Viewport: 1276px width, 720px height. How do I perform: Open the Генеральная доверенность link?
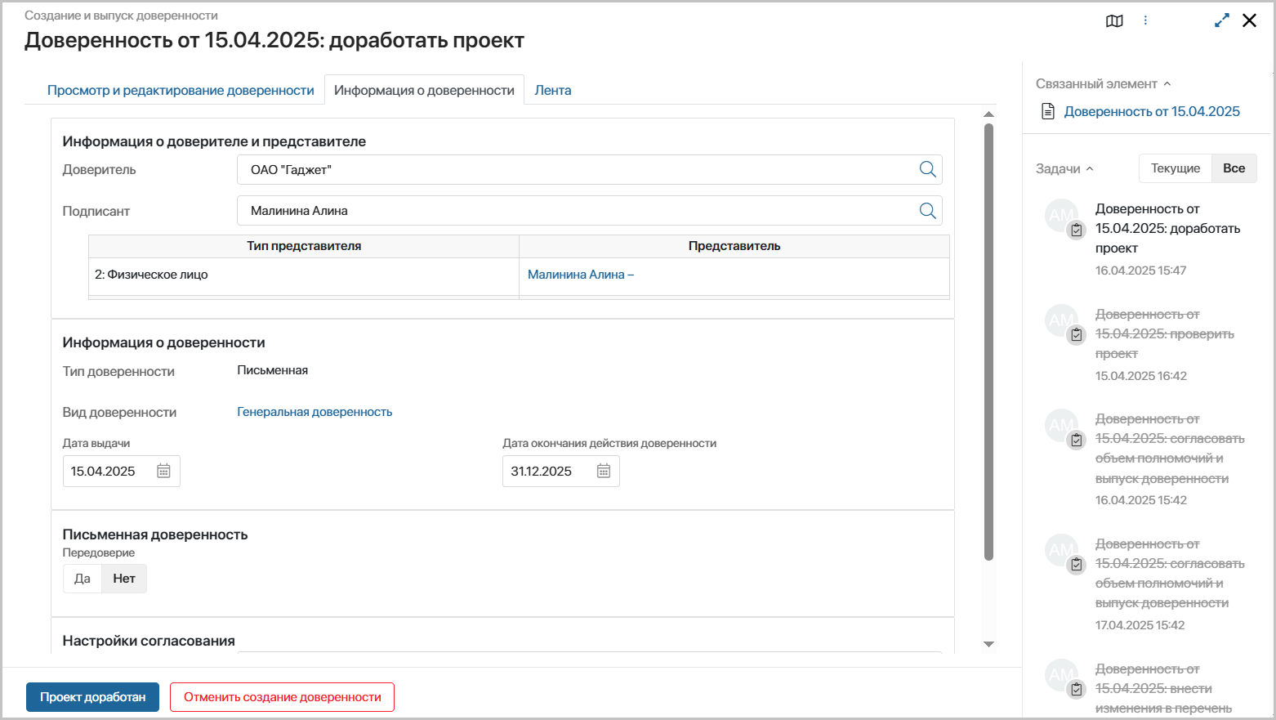click(315, 412)
